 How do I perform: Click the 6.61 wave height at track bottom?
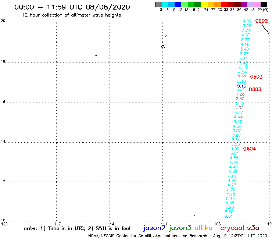pos(229,216)
